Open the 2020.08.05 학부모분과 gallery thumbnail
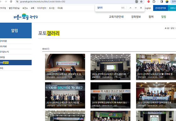 tap(65, 67)
